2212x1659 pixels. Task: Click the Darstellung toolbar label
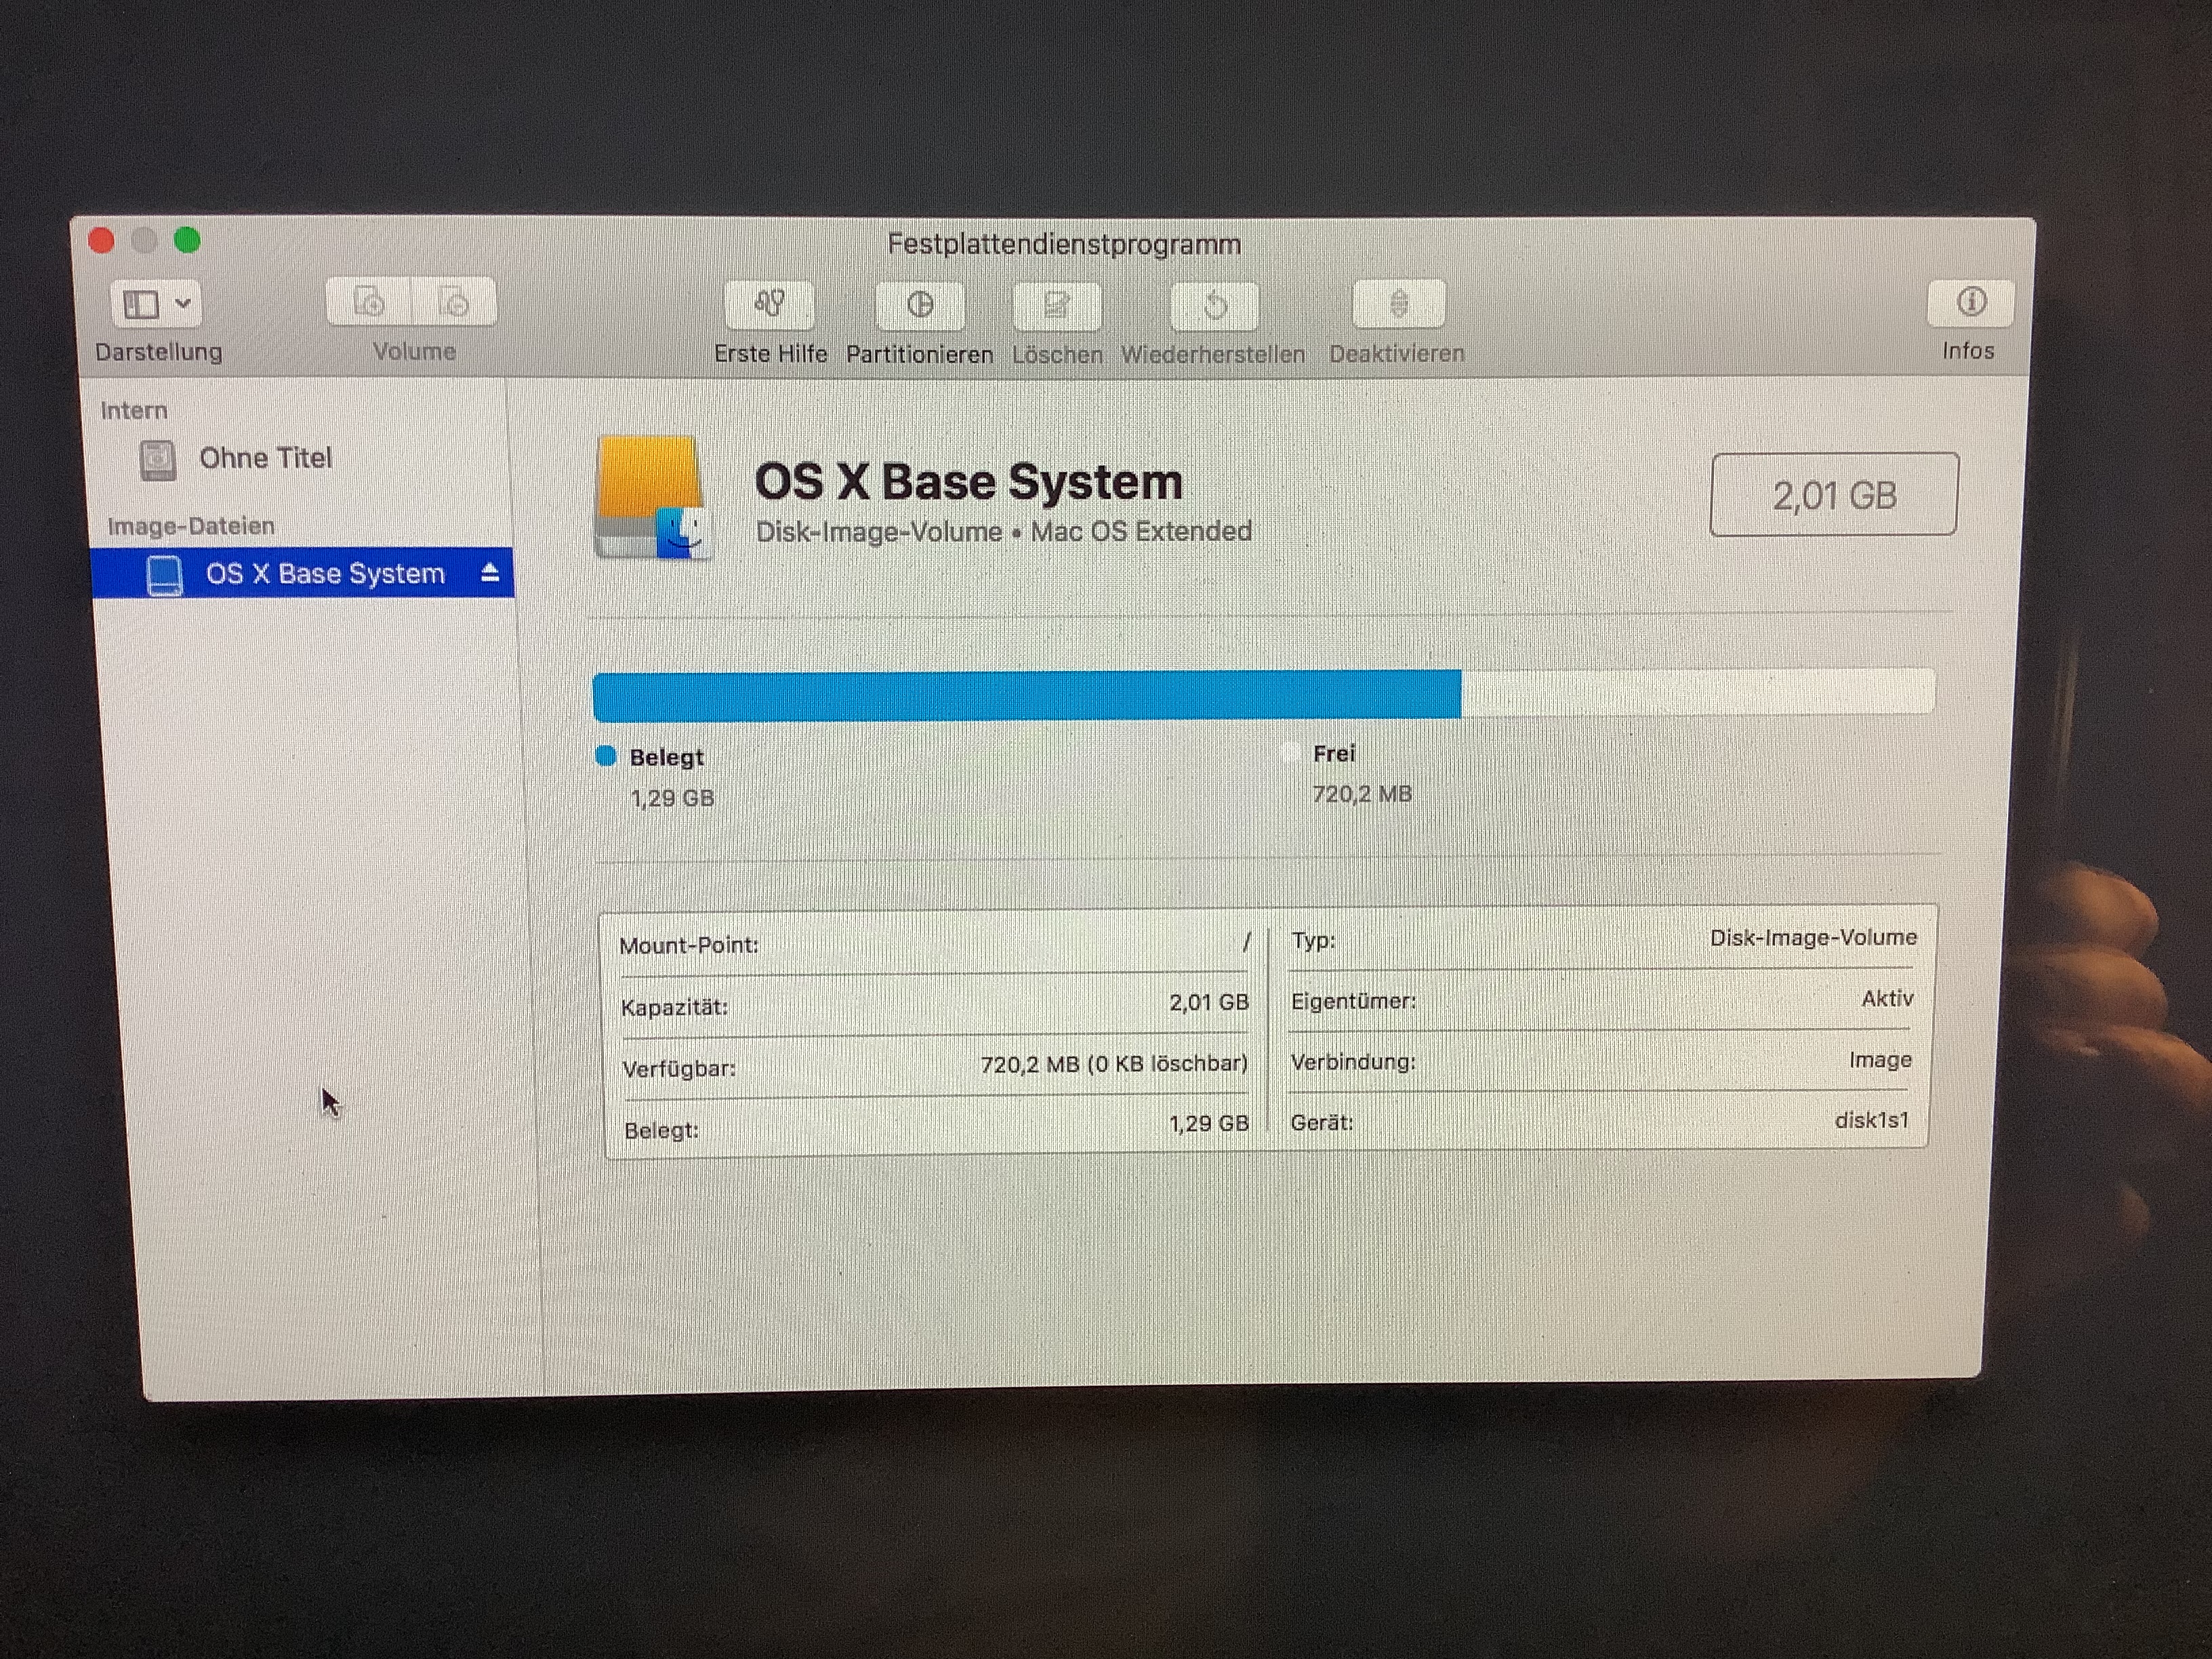(159, 352)
